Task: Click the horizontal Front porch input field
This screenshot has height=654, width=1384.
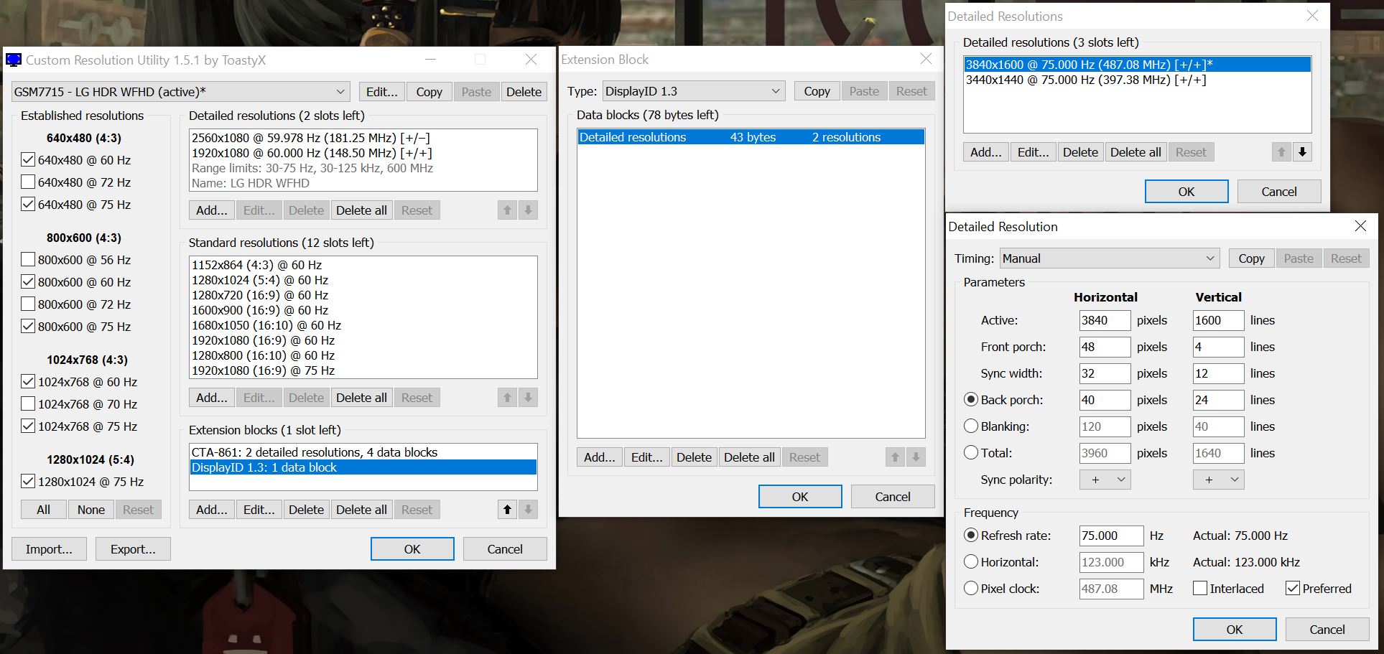Action: [1104, 347]
